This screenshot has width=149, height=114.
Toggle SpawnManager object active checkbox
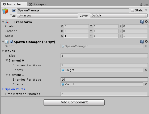pyautogui.click(x=14, y=10)
